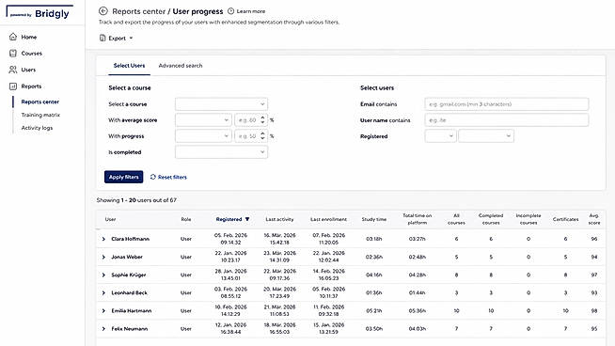
Task: Switch to the Select Users tab
Action: coord(129,66)
